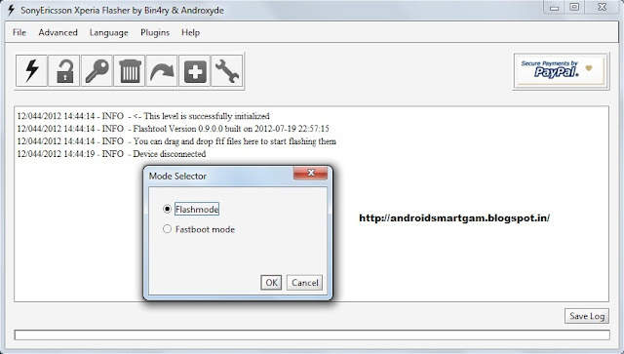Click the 'successfully initialized' log line

[143, 116]
